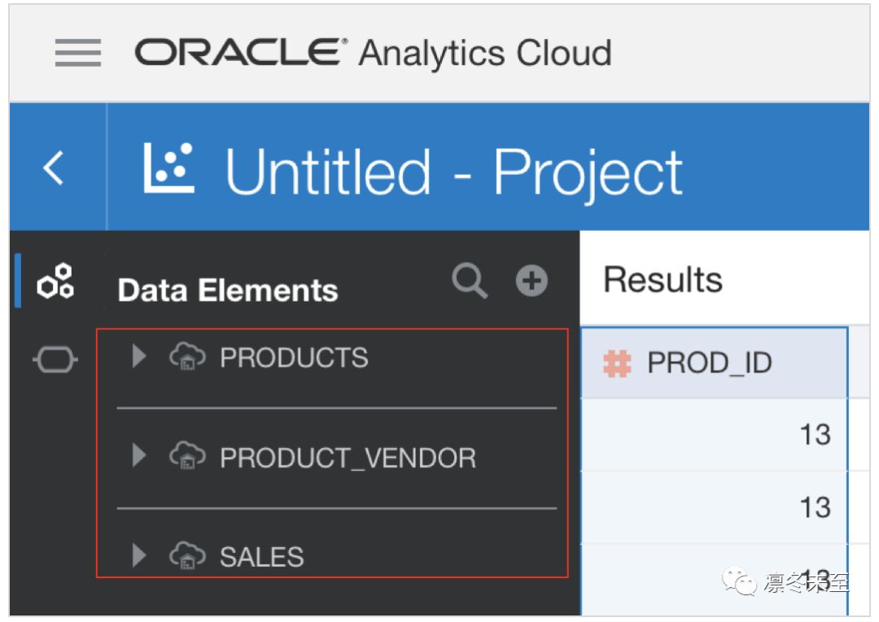Search data elements with magnifier icon

470,280
